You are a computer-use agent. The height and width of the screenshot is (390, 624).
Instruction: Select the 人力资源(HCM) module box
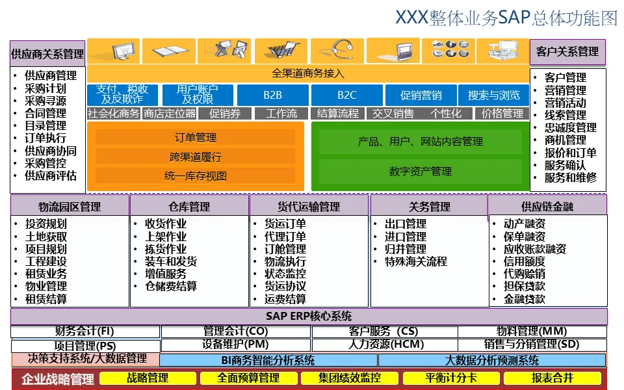[x=384, y=344]
